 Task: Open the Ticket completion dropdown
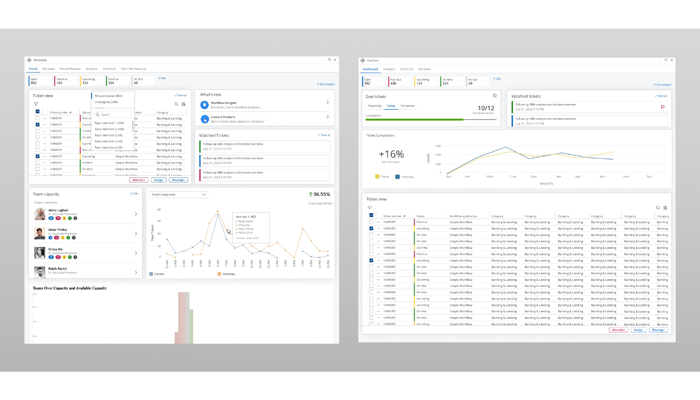tap(178, 195)
